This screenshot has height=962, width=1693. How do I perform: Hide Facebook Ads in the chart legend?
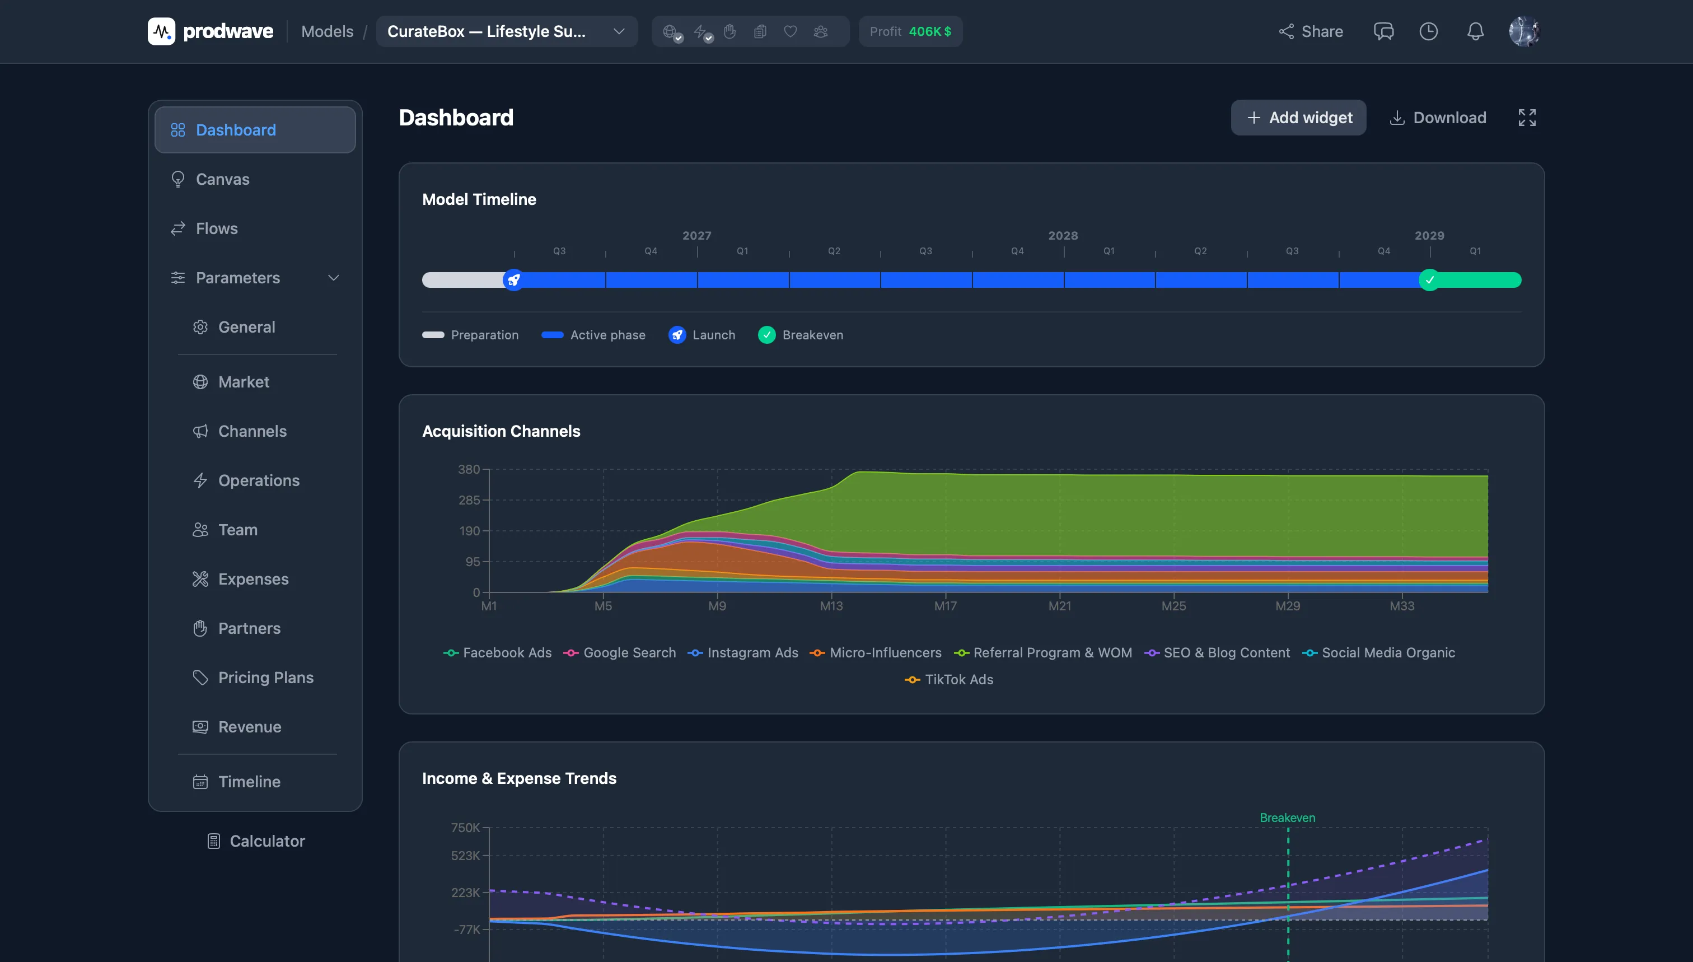[x=497, y=653]
